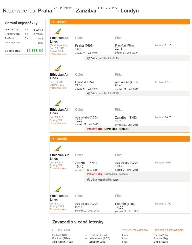Open Podmínky letu for flight ET 707
Screen dimensions: 192x245
(x=58, y=88)
